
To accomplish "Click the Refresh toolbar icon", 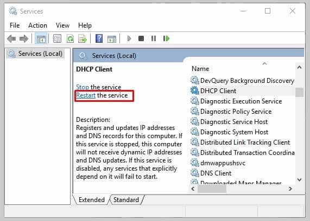I will click(70, 38).
